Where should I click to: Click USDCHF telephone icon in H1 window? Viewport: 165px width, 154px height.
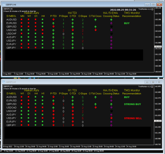[x=111, y=111]
